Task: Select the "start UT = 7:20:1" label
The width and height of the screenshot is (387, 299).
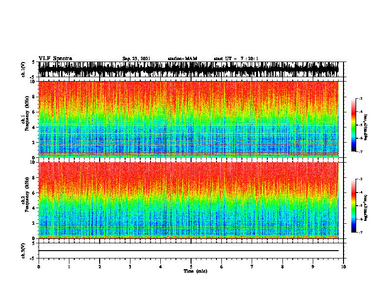Action: tap(236, 59)
